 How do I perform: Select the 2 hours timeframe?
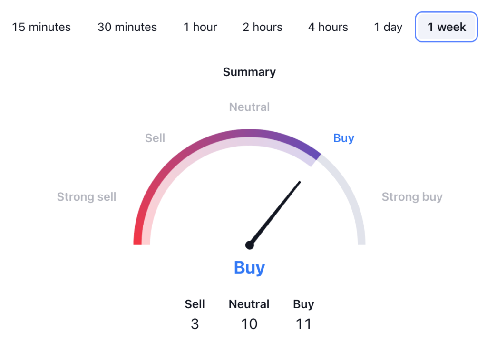pyautogui.click(x=263, y=27)
